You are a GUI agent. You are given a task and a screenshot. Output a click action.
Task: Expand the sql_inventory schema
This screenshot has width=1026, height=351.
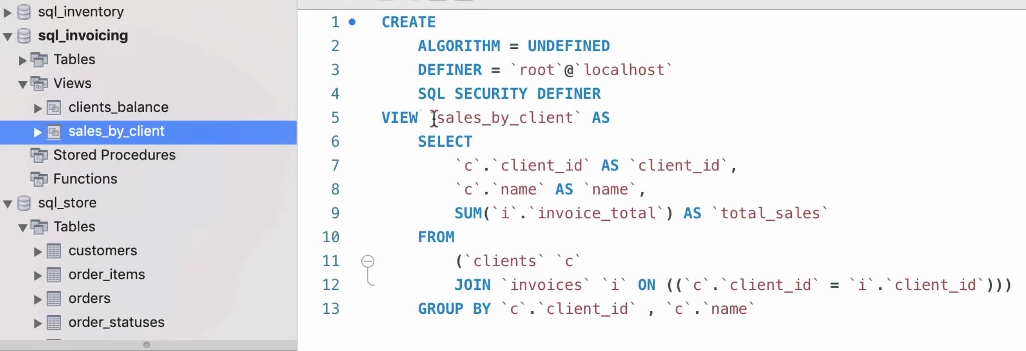(x=7, y=12)
